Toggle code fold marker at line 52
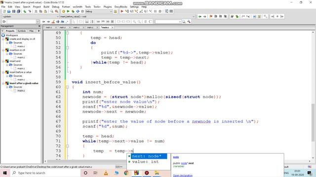The width and height of the screenshot is (316, 177). point(67,48)
